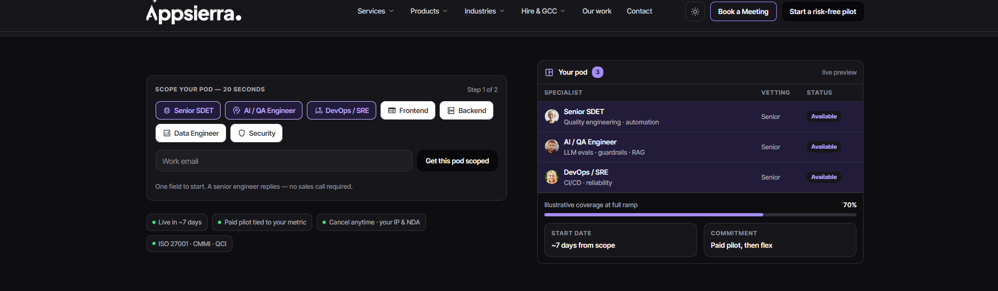Expand the Products menu
The width and height of the screenshot is (998, 291).
429,11
